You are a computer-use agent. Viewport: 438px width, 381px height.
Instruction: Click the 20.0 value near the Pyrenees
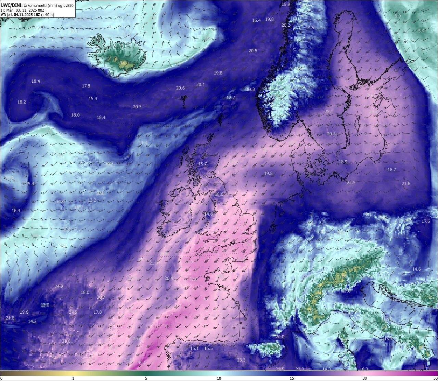click(x=280, y=337)
